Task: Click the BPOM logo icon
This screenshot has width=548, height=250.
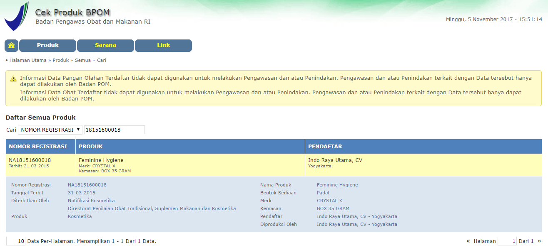Action: point(17,16)
